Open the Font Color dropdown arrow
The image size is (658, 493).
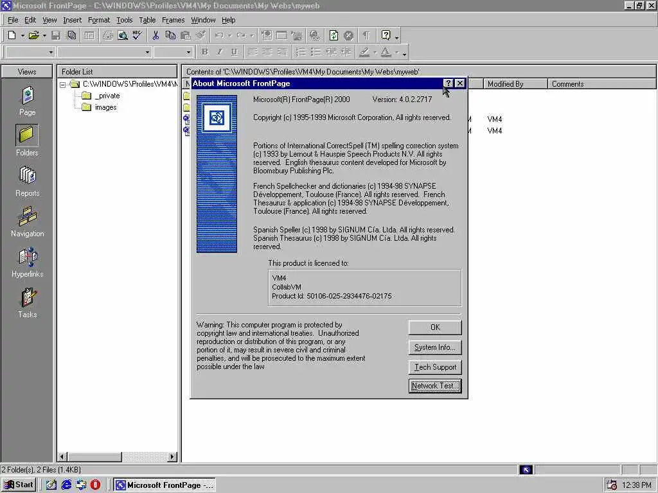(397, 53)
